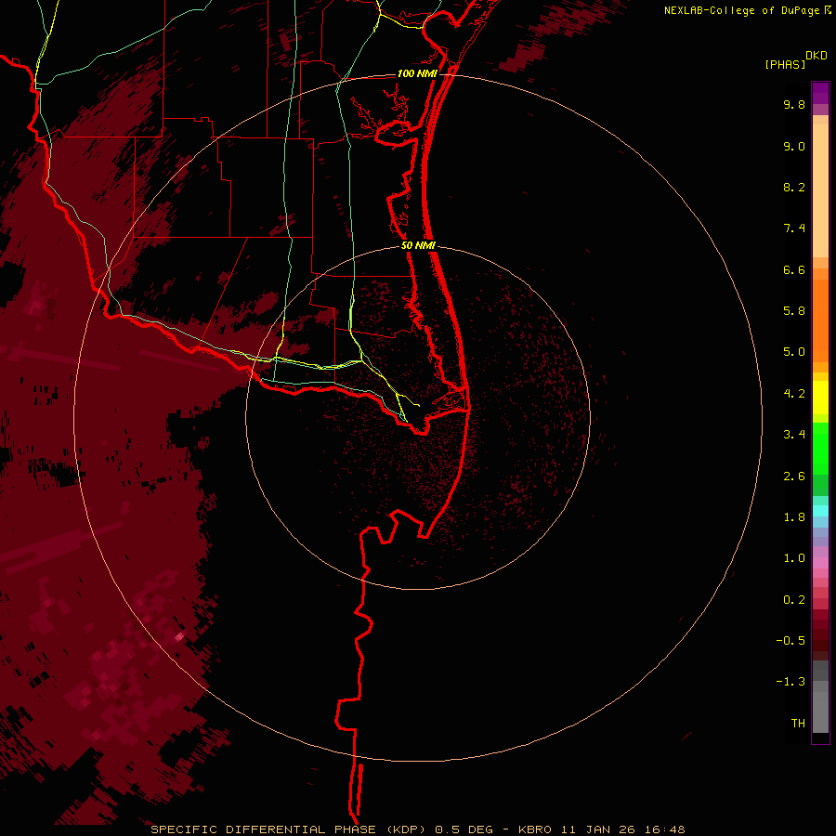Pick the peach segment of the color bar
Viewport: 836px width, 836px height.
[820, 190]
